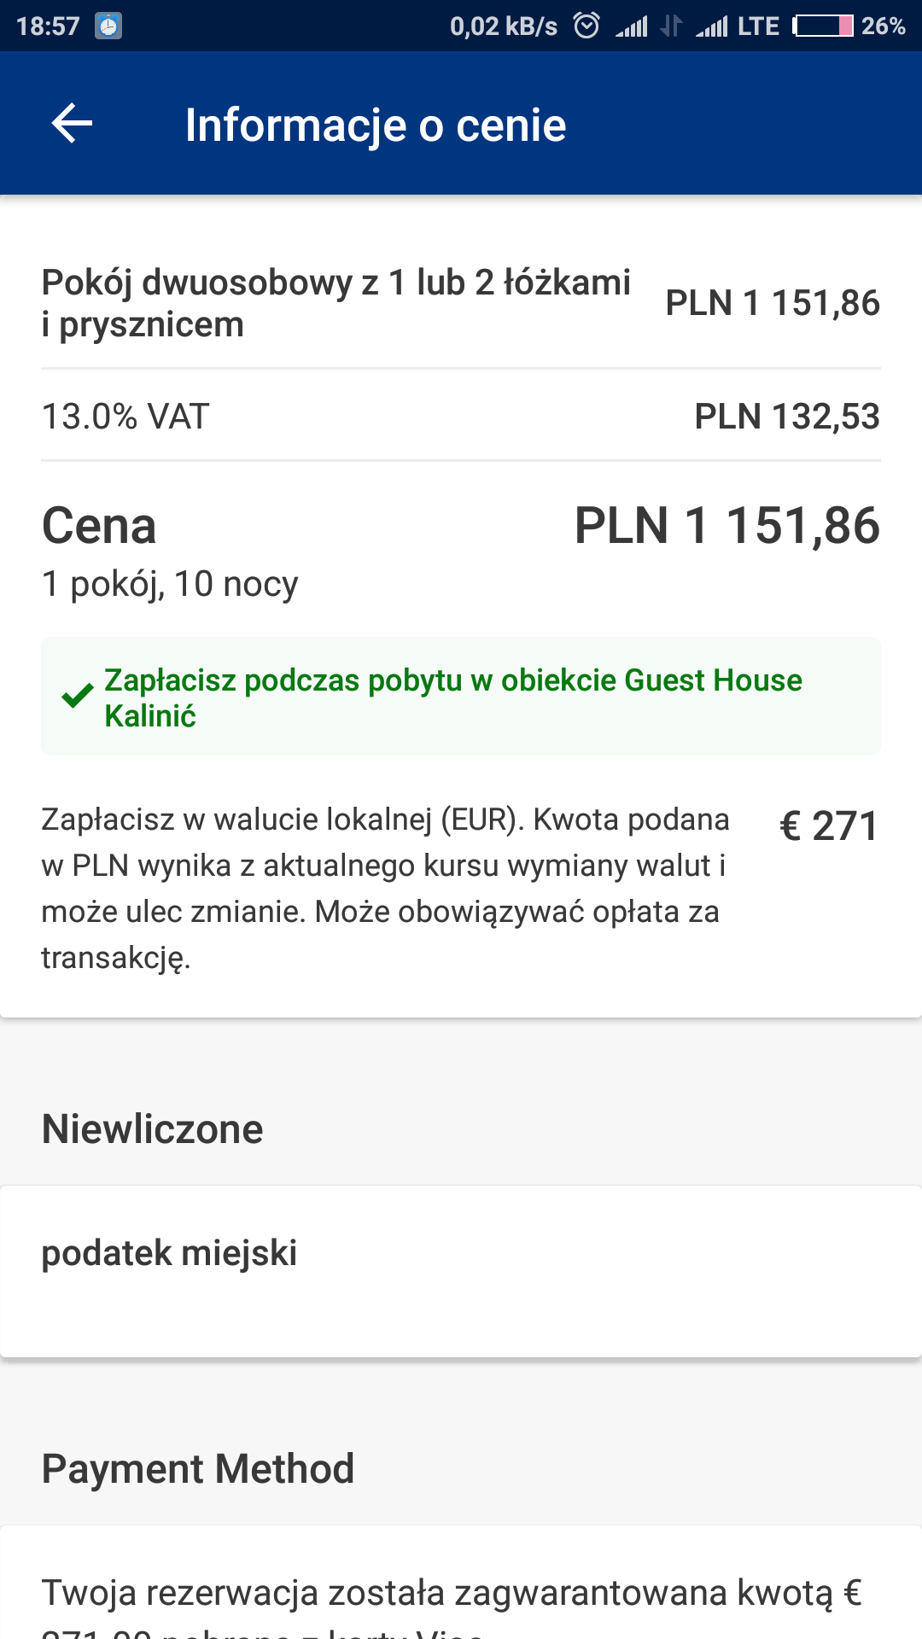Tap the VAT amount PLN 132,53
The image size is (922, 1639).
786,417
